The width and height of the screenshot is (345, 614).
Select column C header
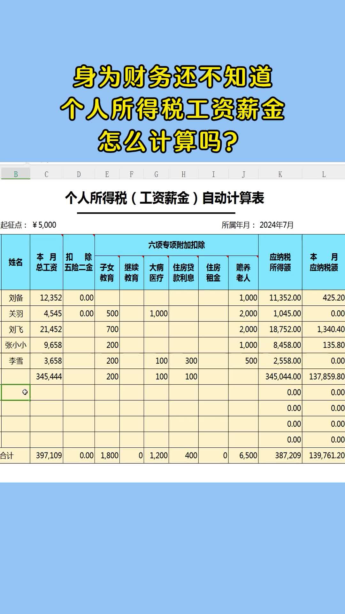coord(46,174)
